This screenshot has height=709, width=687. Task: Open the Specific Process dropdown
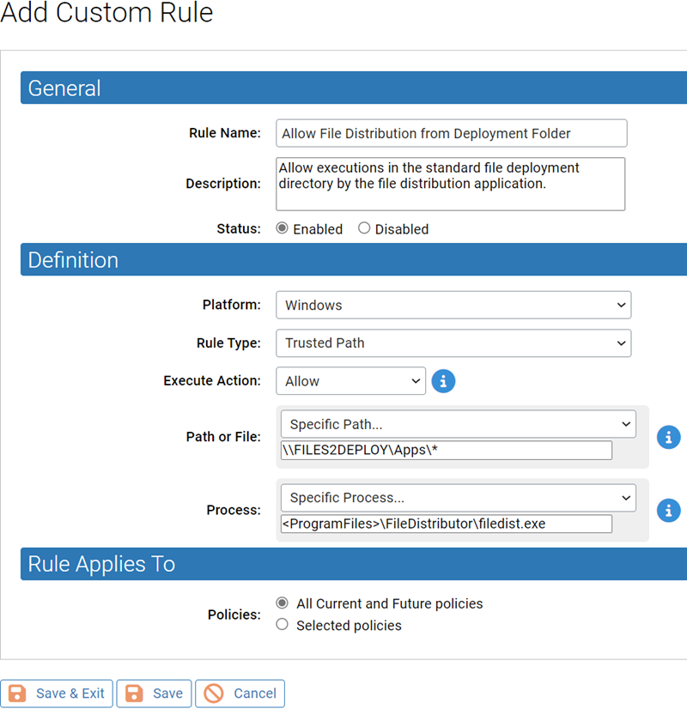(458, 498)
